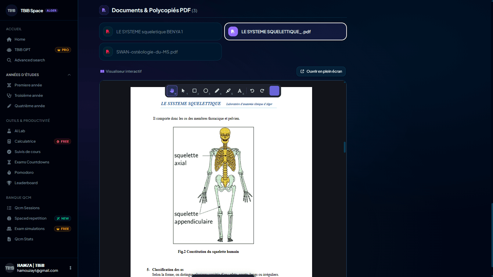
Task: Open Premiere année
Action: (39, 85)
